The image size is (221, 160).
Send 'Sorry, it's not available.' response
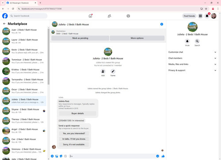(74, 145)
